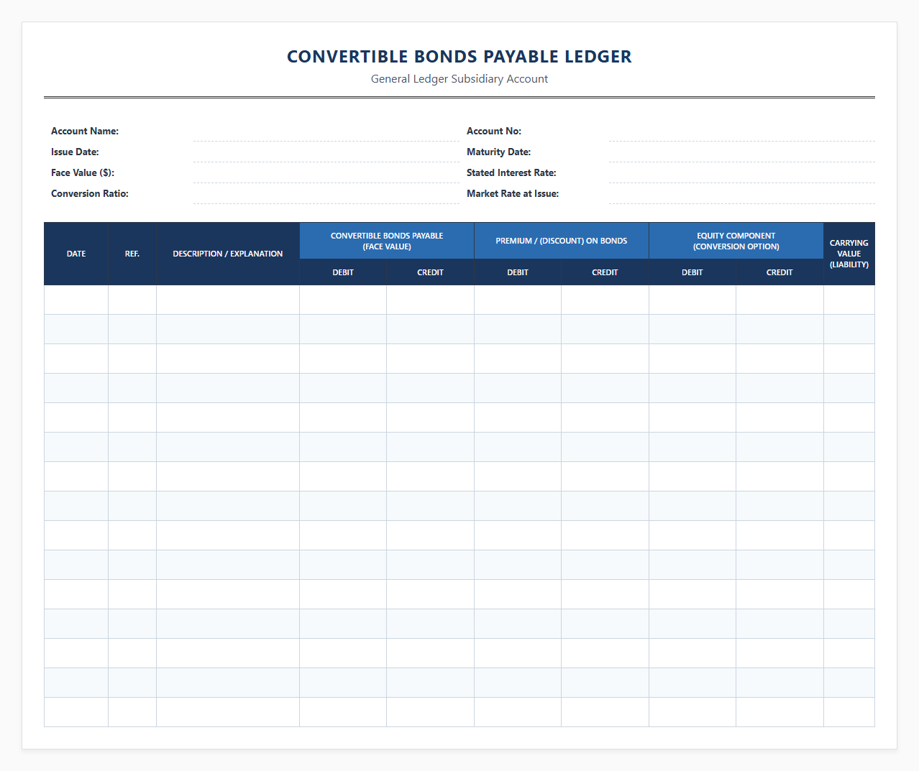Click the 'Stated Interest Rate:' label
Image resolution: width=919 pixels, height=771 pixels.
coord(511,172)
